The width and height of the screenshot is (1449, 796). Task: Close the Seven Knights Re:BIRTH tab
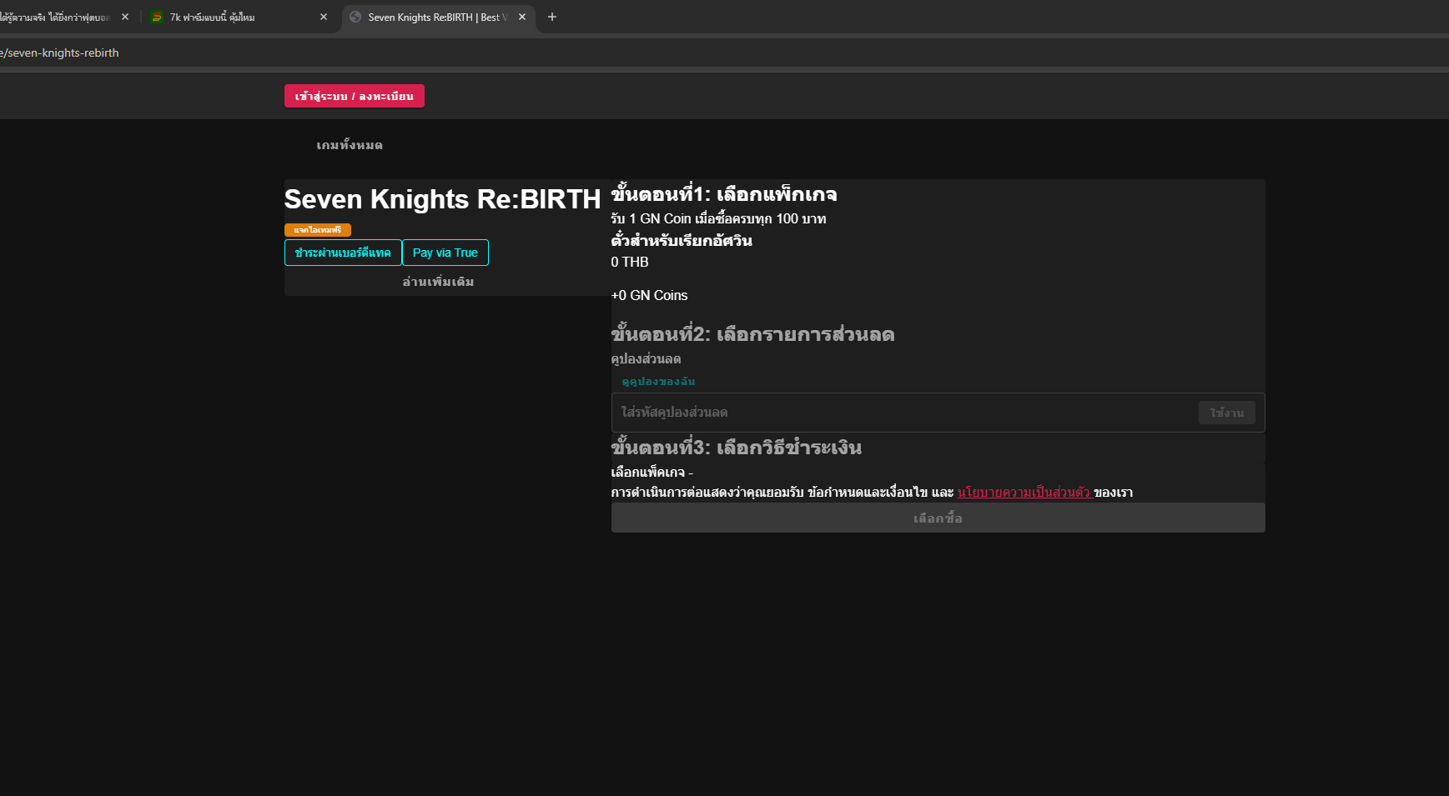point(522,18)
